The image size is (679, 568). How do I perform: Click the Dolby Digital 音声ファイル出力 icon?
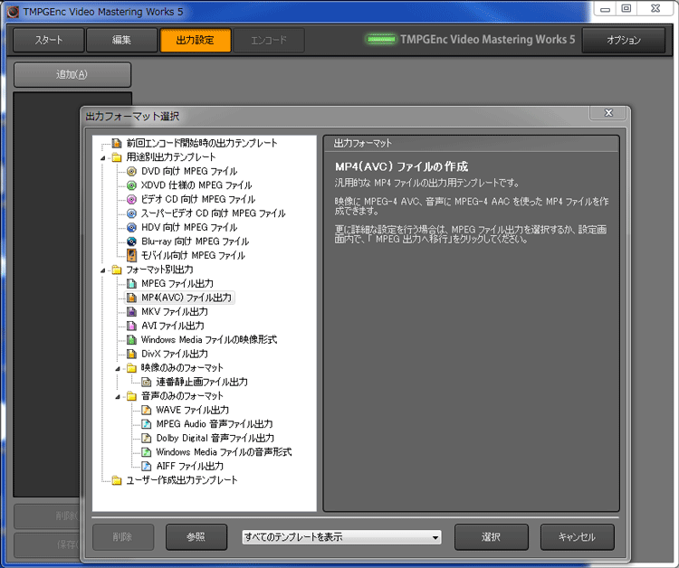click(x=147, y=438)
